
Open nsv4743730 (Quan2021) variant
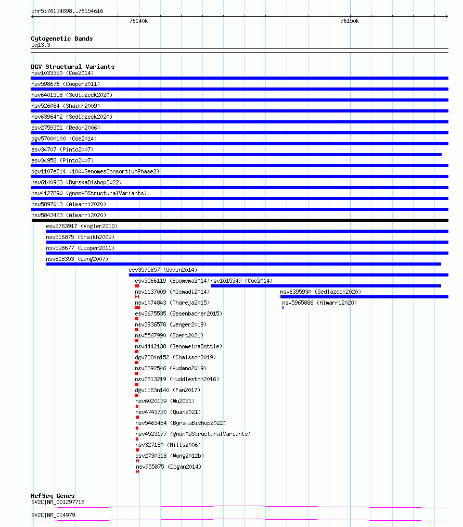168,412
